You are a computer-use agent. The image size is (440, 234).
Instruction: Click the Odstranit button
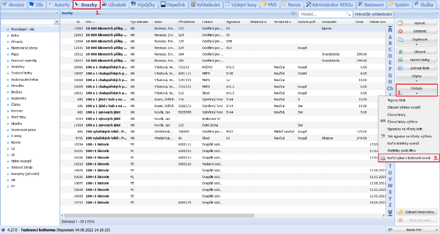coord(416,31)
